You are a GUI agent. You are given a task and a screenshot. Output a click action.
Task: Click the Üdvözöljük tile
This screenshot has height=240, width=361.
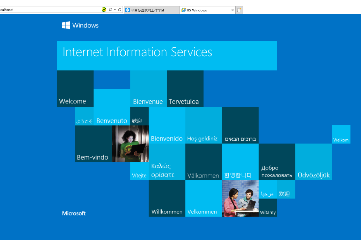click(x=314, y=162)
